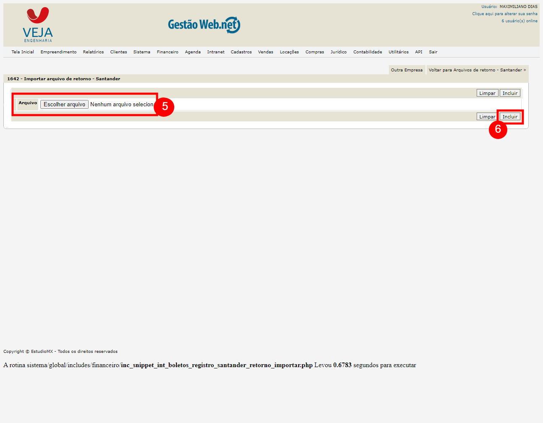Click the link to change your password

click(504, 14)
